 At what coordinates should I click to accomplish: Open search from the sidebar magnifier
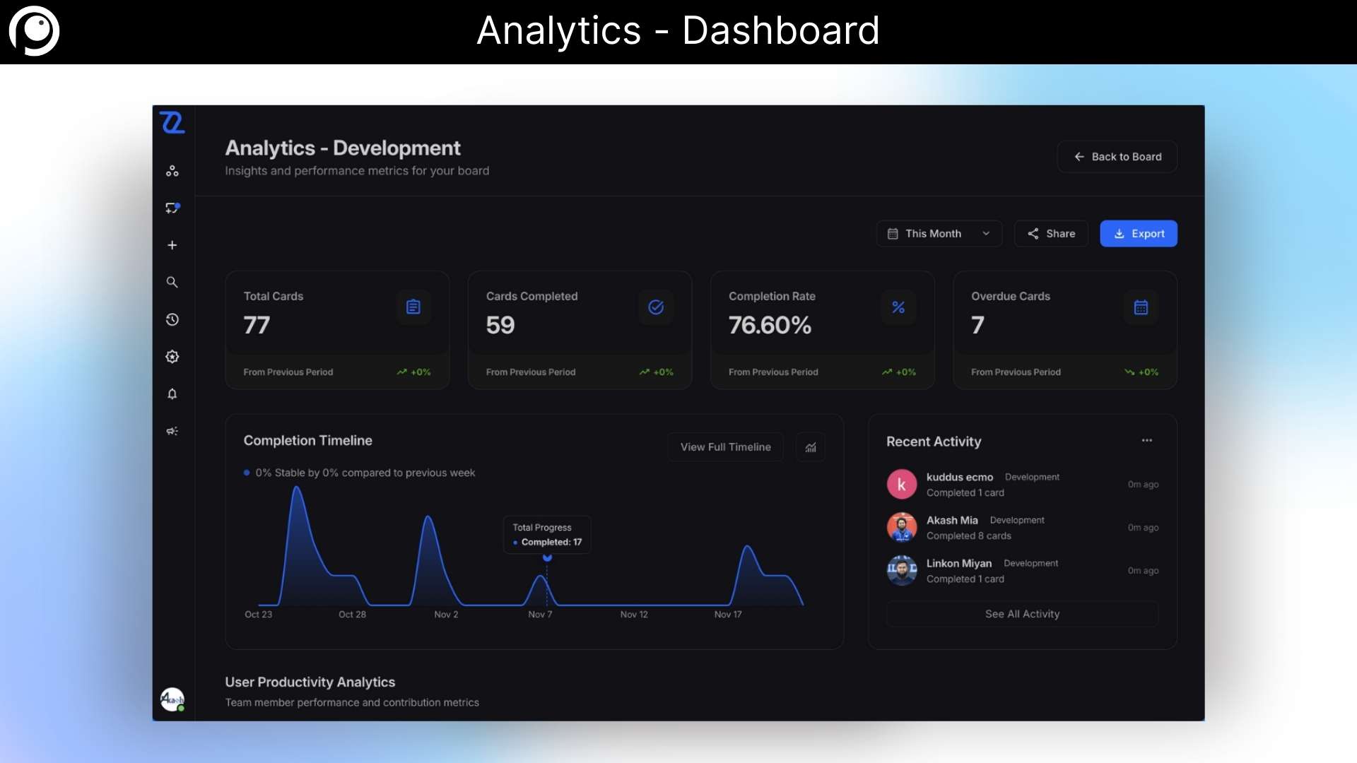(x=172, y=282)
